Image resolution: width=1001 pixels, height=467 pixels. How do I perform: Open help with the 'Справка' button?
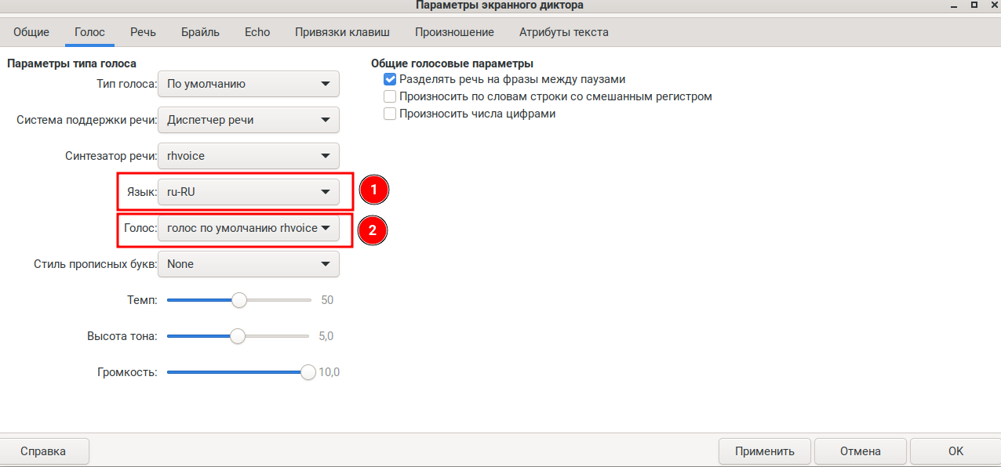coord(43,451)
